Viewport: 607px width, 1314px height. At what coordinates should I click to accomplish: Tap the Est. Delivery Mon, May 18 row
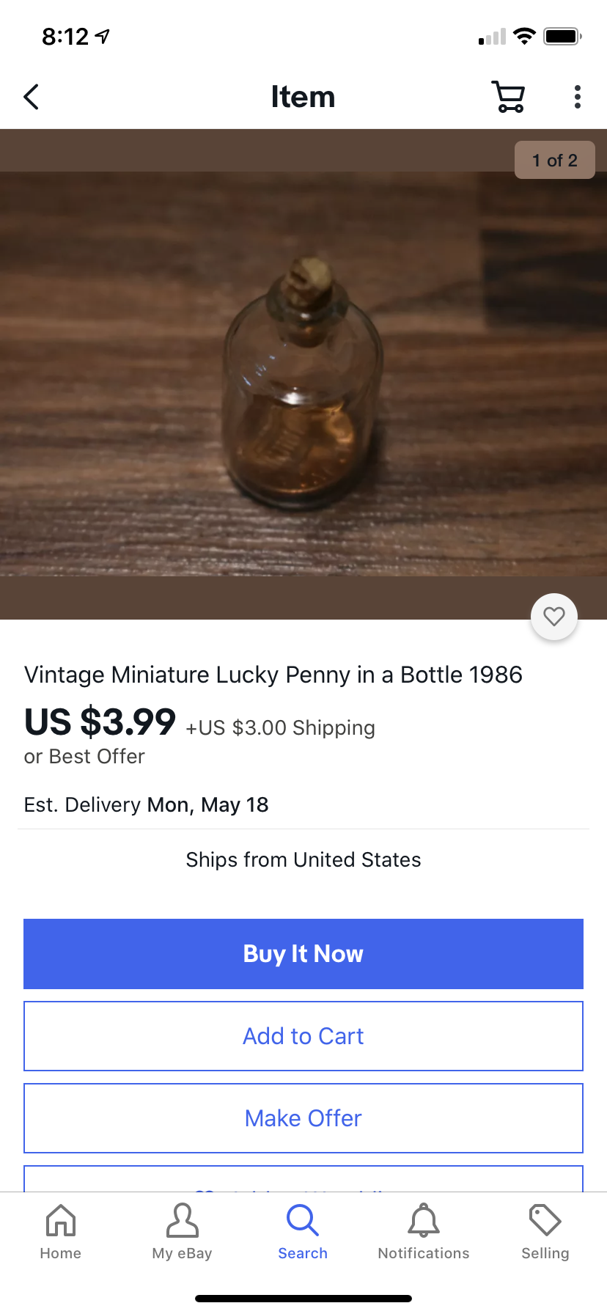point(147,805)
